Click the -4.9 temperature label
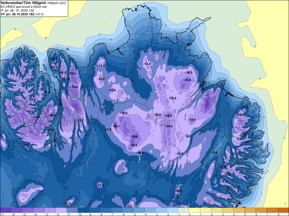289x216 pixels. pos(53,141)
